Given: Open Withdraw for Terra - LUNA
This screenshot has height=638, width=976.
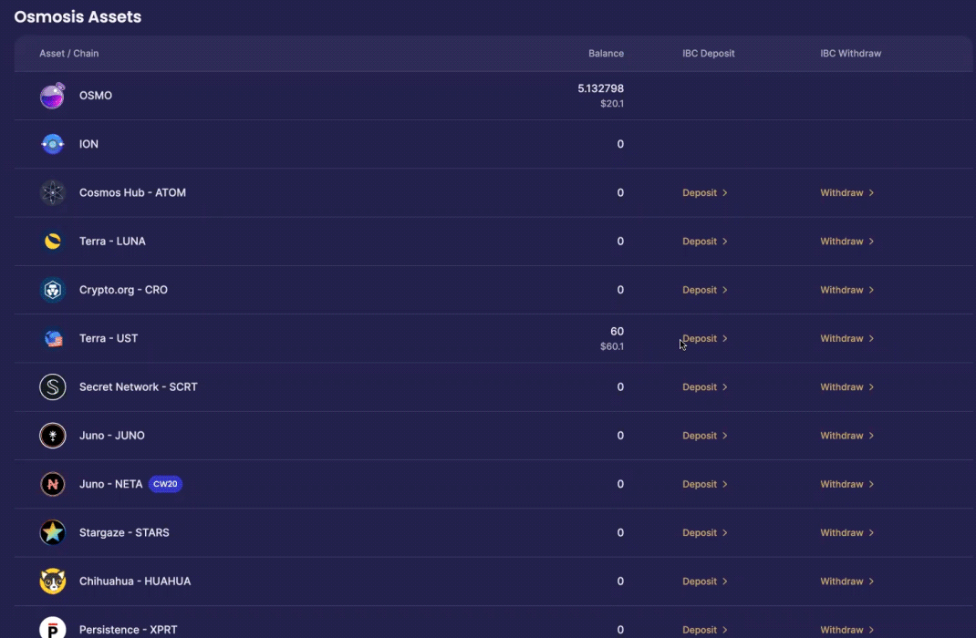Looking at the screenshot, I should 847,242.
